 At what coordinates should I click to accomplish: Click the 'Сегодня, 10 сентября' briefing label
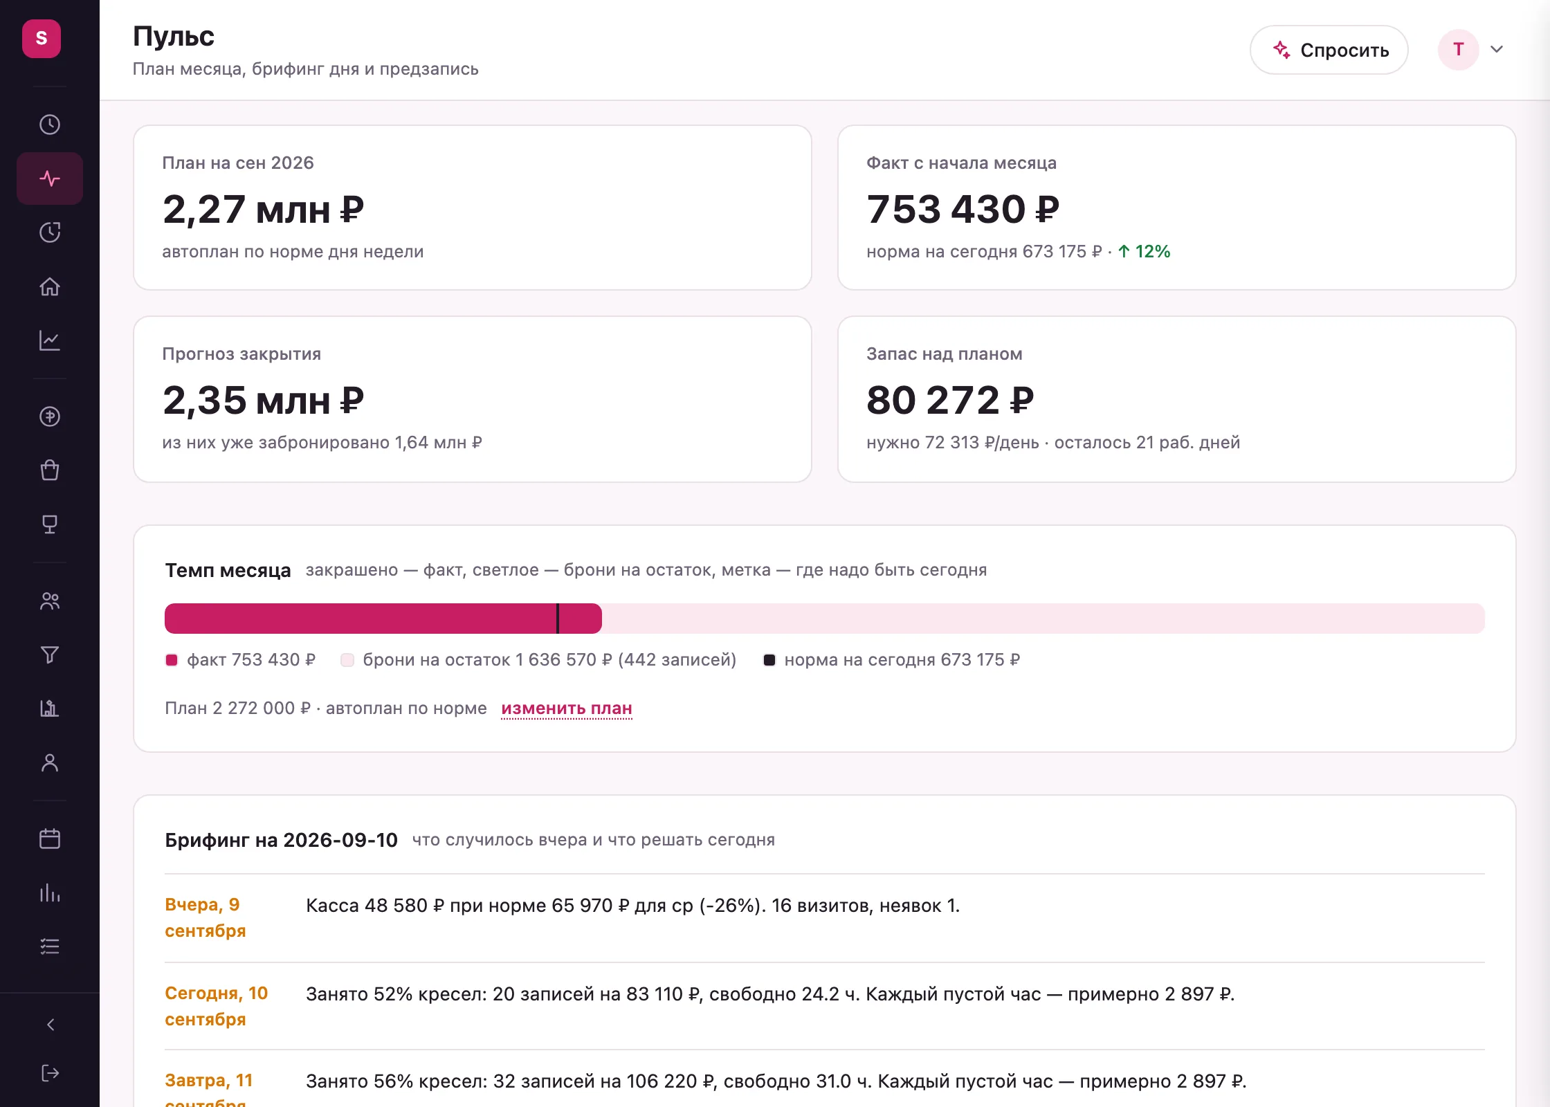(216, 1006)
